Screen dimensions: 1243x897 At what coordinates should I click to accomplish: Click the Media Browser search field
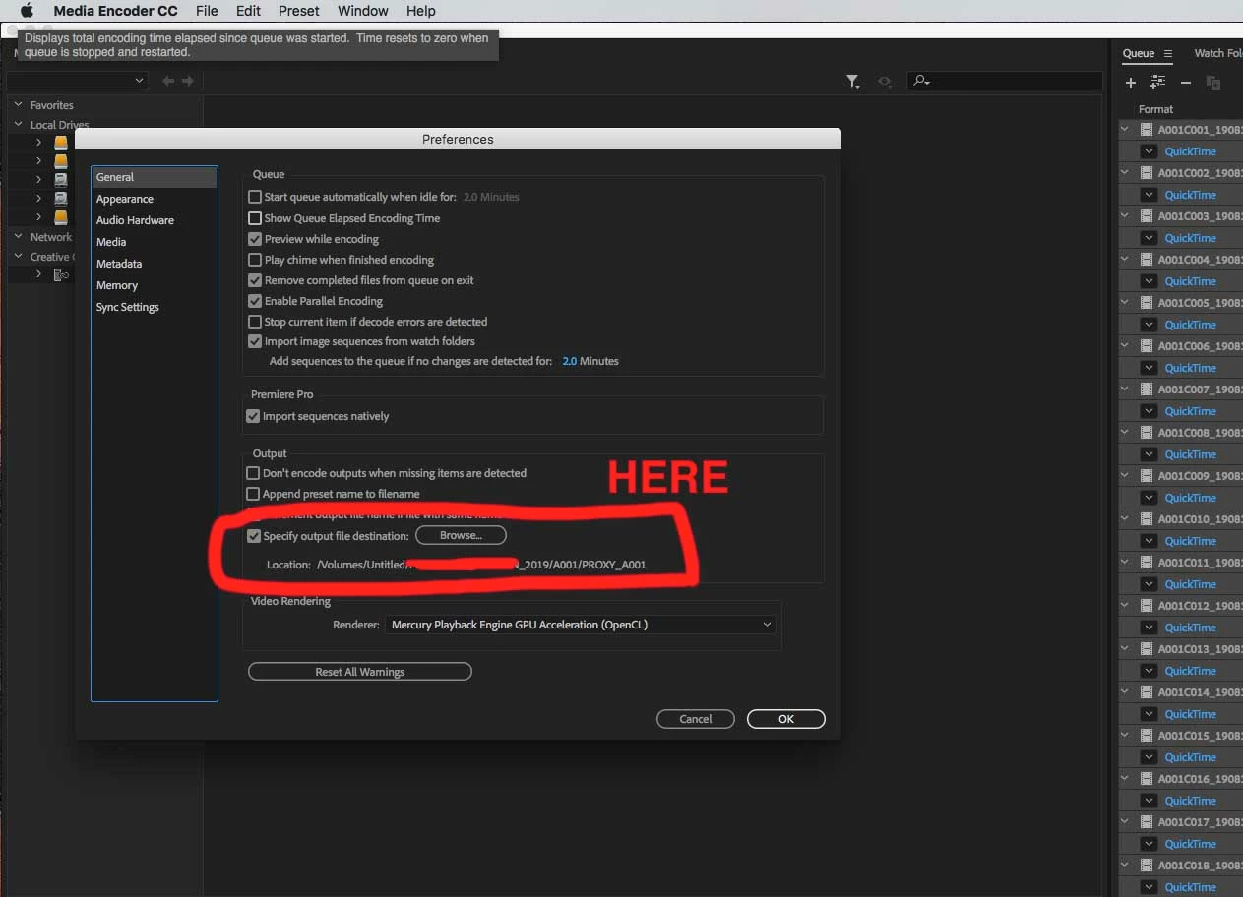click(1005, 81)
